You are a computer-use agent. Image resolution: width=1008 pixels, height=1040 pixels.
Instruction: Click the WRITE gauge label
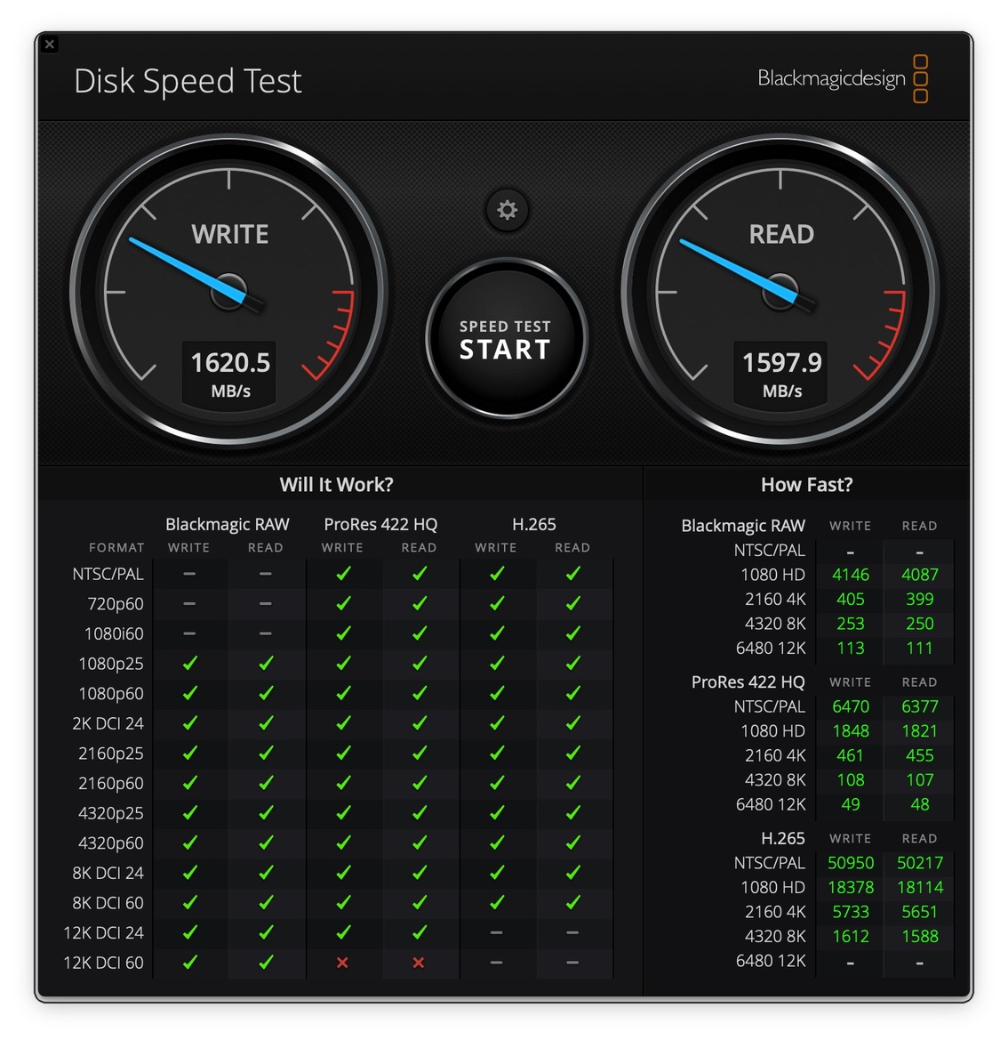230,234
